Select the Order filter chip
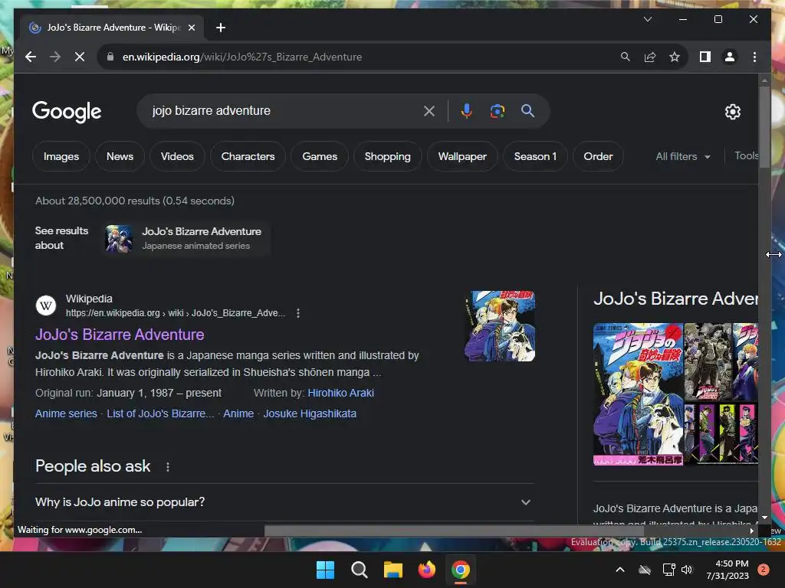This screenshot has width=785, height=588. click(598, 156)
